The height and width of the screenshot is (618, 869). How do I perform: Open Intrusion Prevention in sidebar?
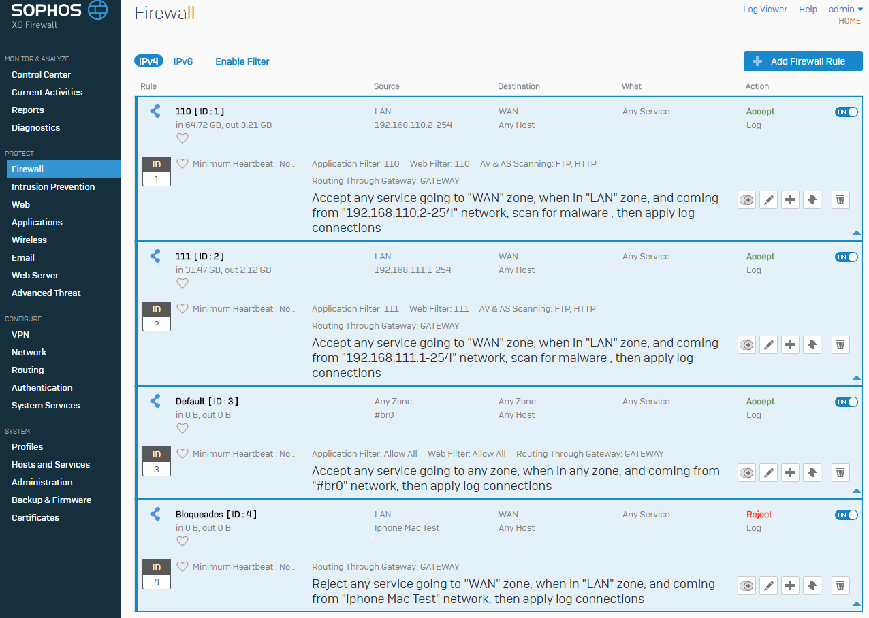tap(53, 186)
